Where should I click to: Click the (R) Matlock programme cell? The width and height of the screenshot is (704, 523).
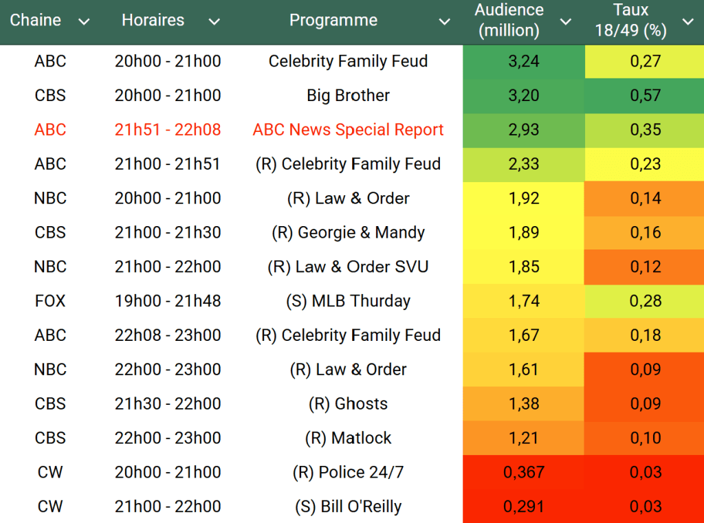click(x=348, y=438)
